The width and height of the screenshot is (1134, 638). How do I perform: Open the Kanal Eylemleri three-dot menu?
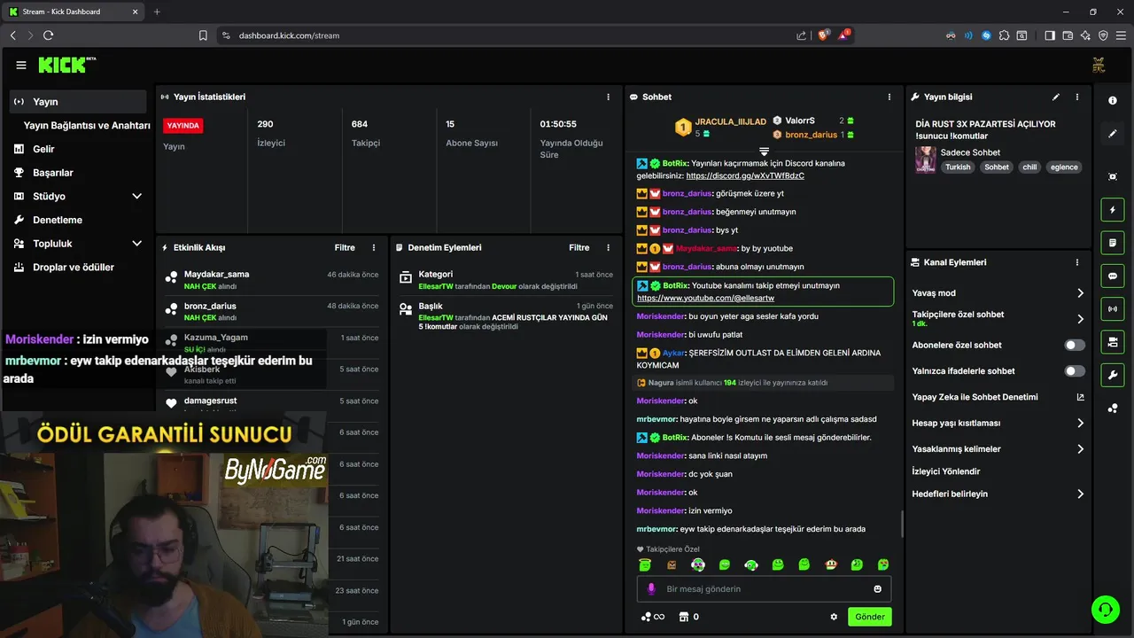click(1077, 262)
